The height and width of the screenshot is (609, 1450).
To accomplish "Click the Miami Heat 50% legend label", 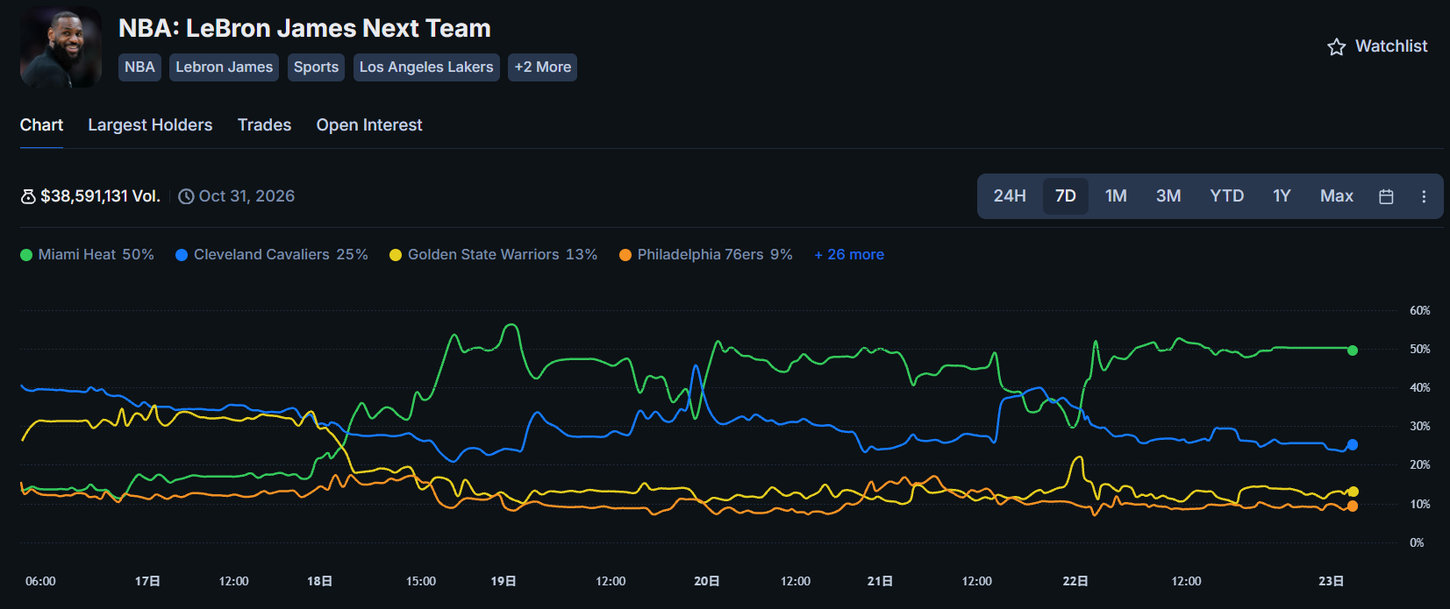I will [x=96, y=255].
